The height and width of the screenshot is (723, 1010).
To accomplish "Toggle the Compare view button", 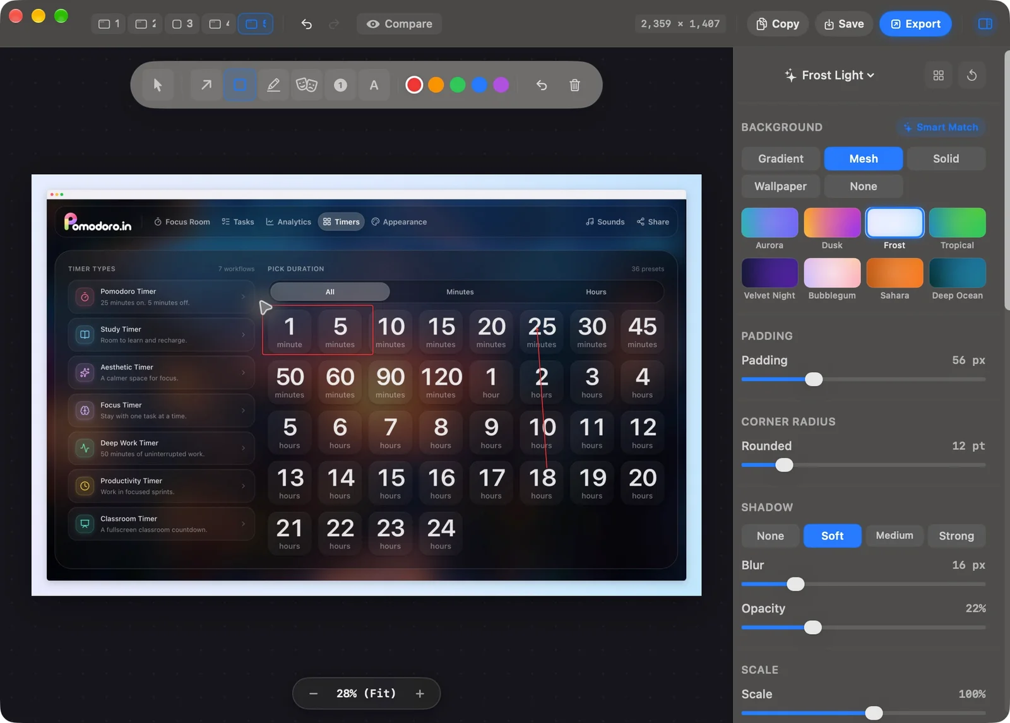I will point(399,24).
